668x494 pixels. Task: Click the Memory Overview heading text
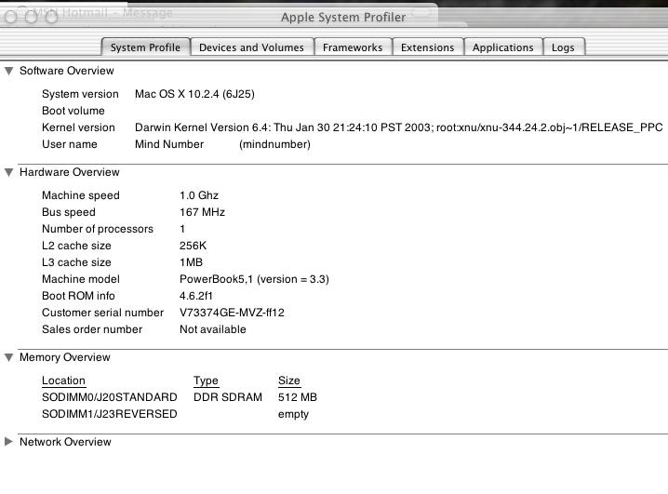[x=65, y=357]
